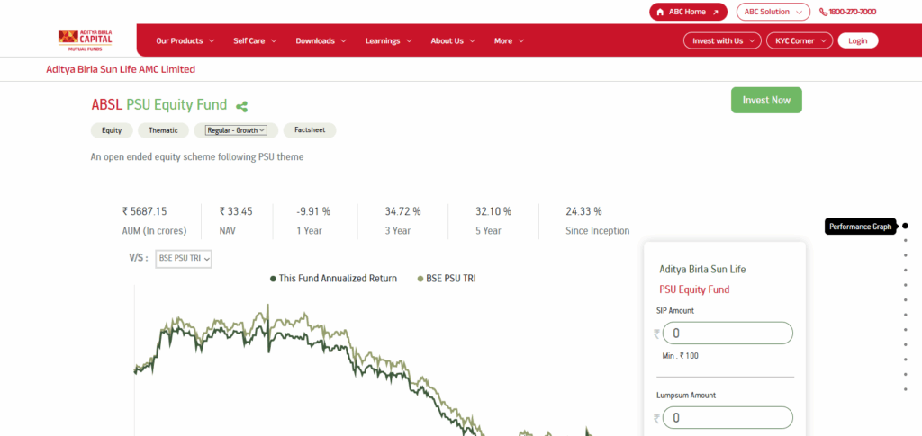The image size is (922, 436).
Task: Click the Equity tag
Action: tap(112, 130)
